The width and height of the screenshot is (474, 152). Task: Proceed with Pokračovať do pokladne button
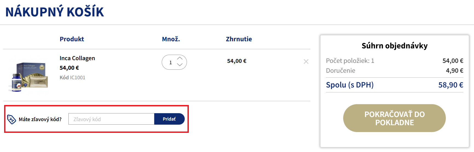point(394,118)
